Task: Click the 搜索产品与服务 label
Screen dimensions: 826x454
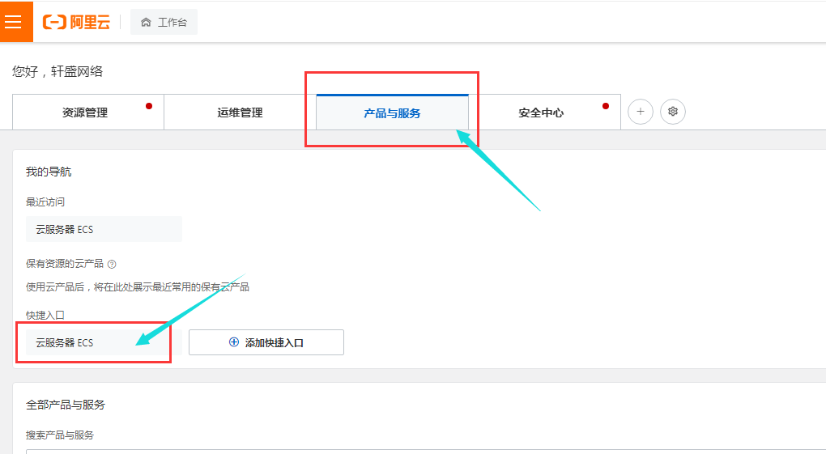Action: click(x=60, y=435)
